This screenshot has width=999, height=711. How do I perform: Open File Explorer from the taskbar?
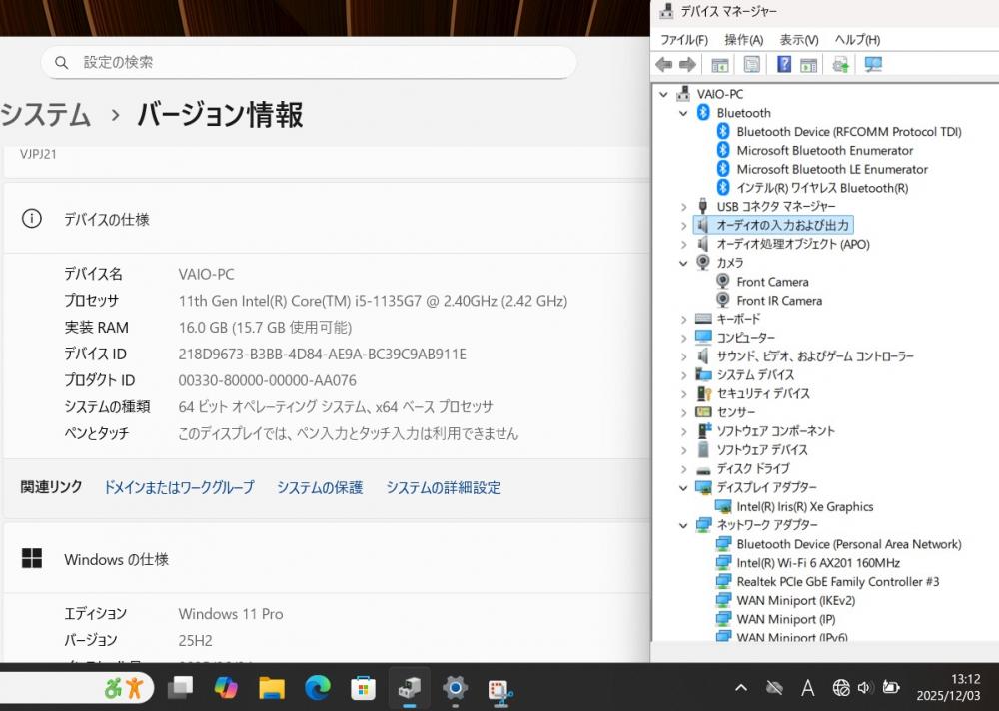pos(272,687)
